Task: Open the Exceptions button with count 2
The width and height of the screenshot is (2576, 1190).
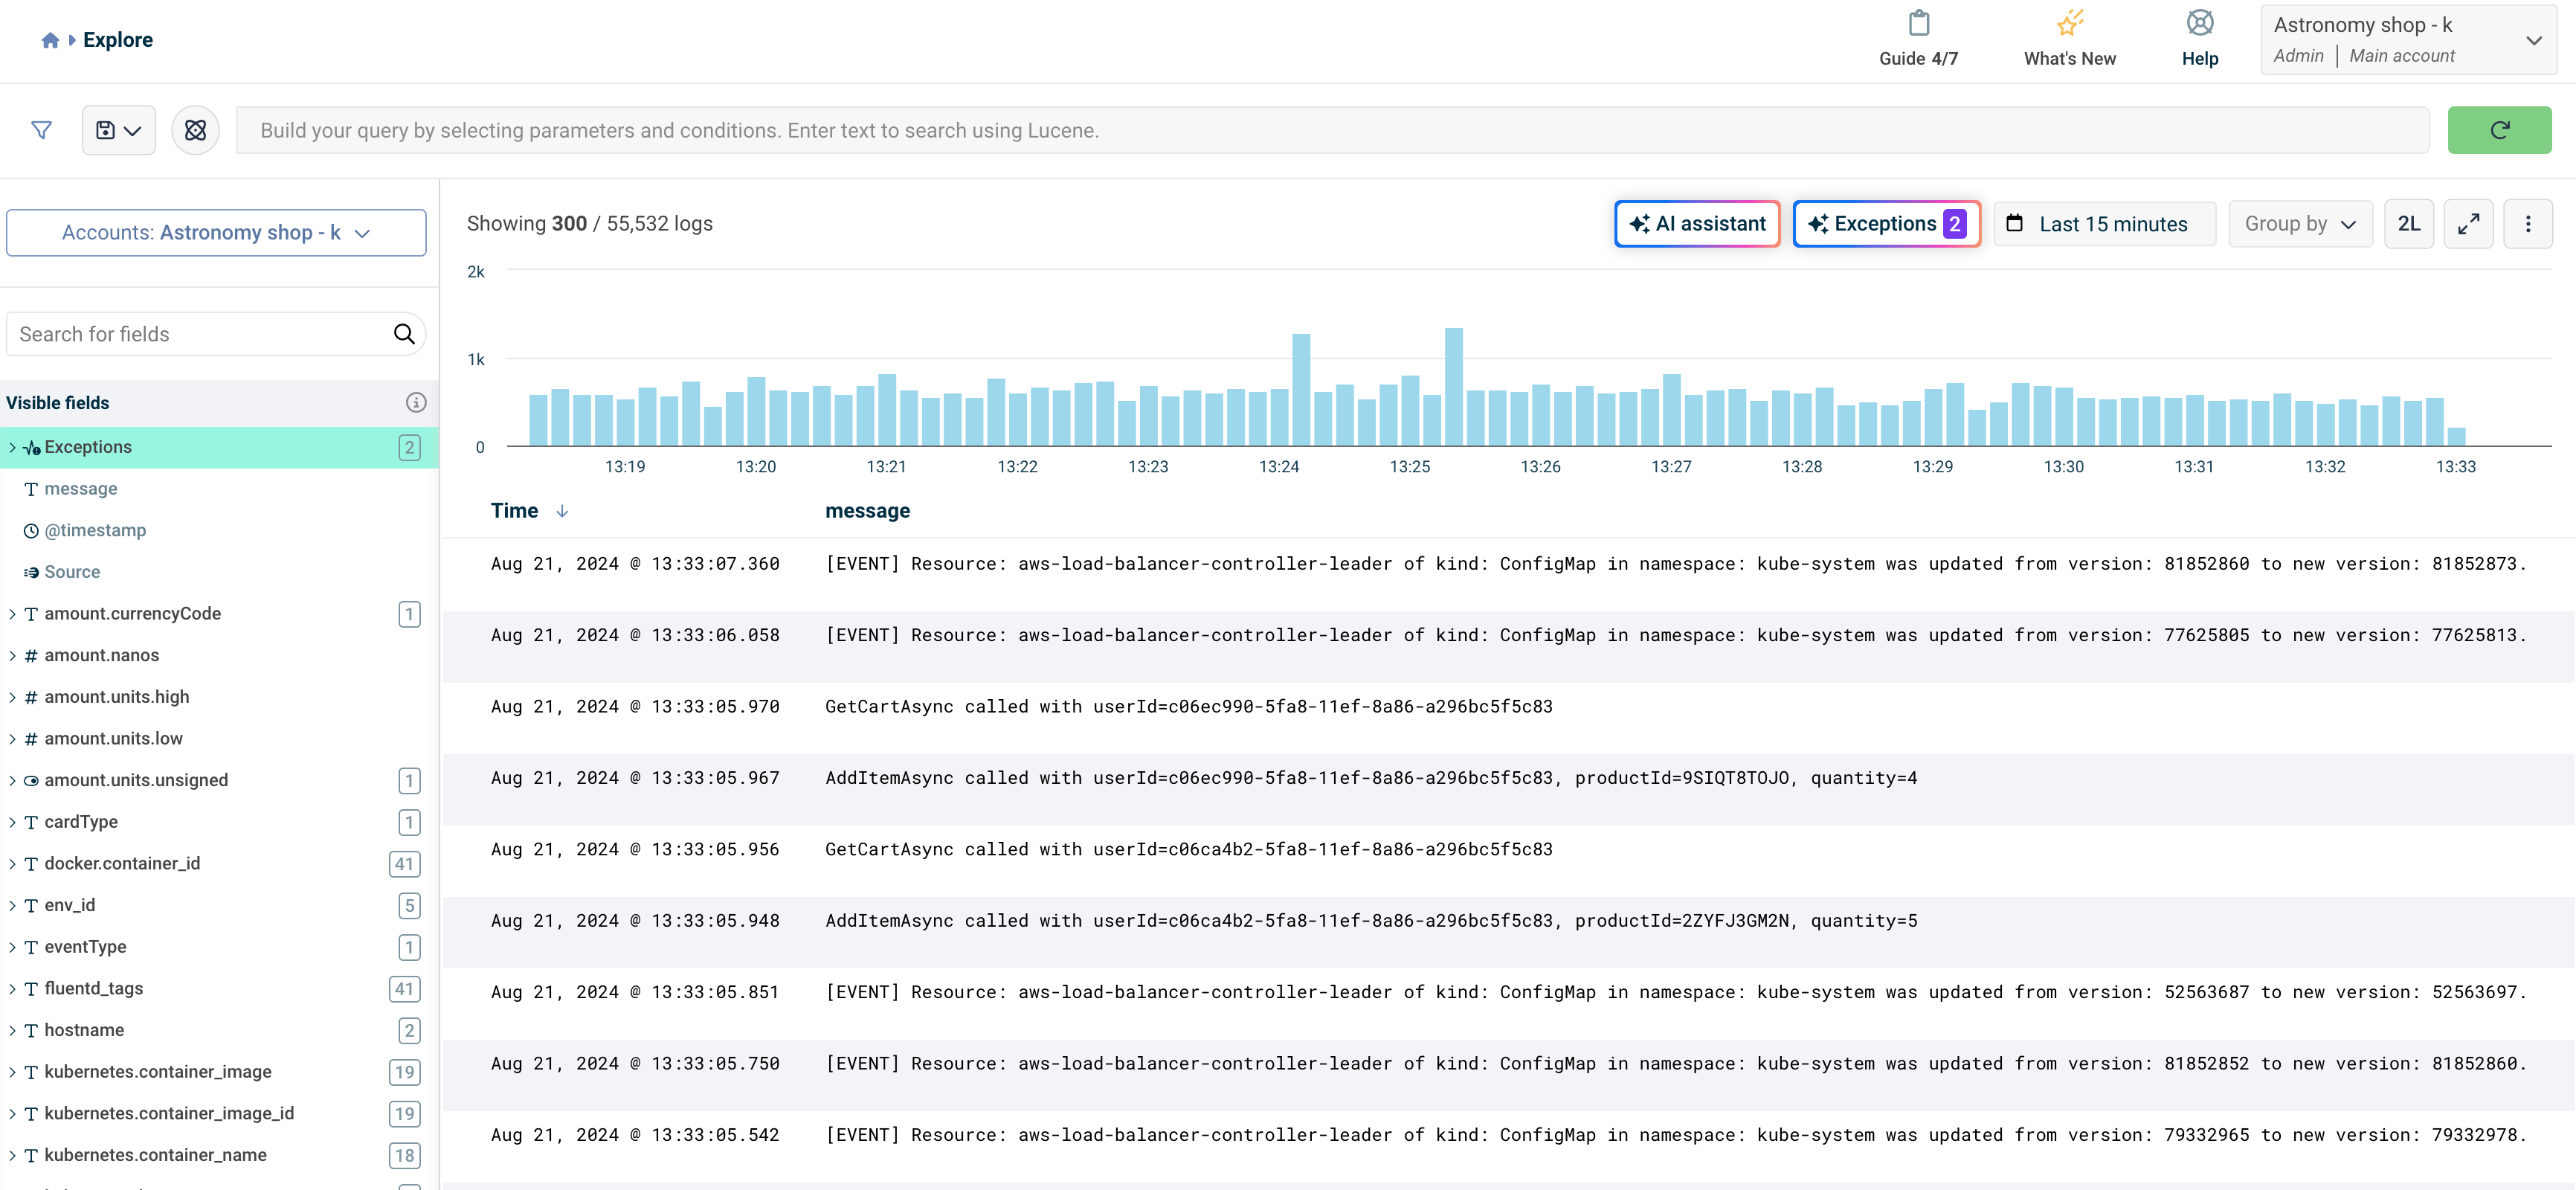Action: click(x=1886, y=223)
